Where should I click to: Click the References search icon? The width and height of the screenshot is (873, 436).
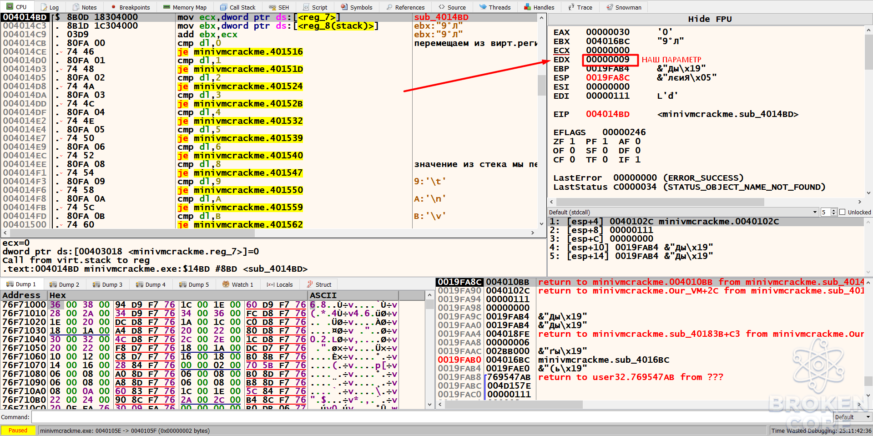pyautogui.click(x=389, y=7)
